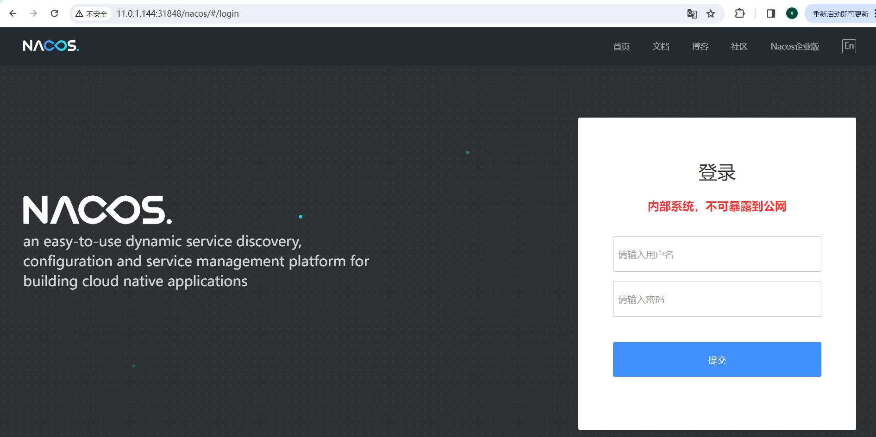Open the green profile avatar

click(792, 13)
